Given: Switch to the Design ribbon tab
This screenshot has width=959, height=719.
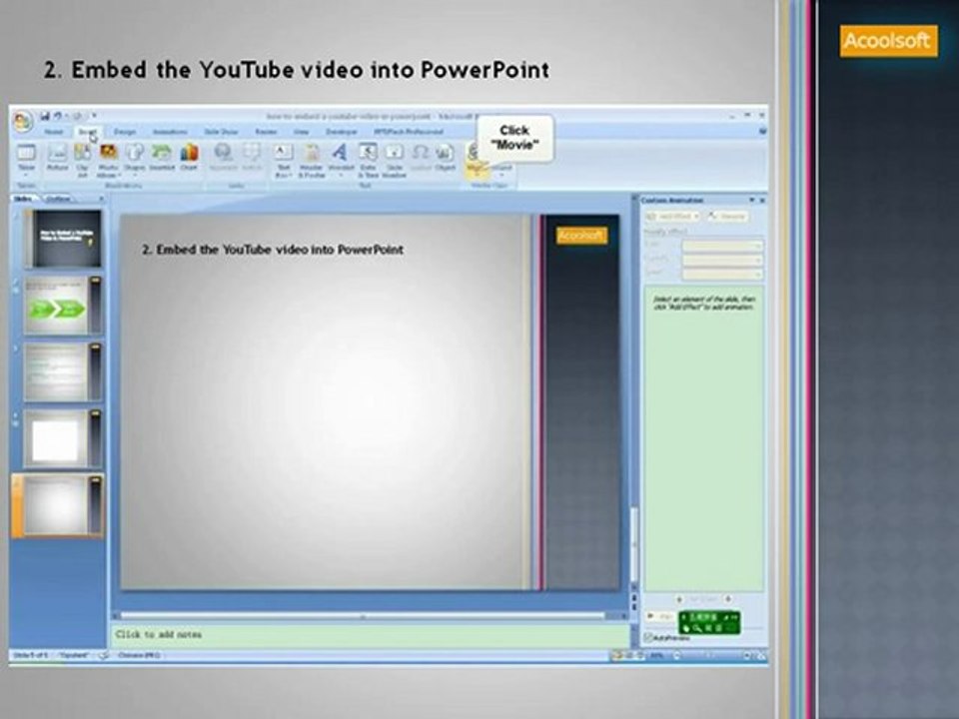Looking at the screenshot, I should [124, 132].
